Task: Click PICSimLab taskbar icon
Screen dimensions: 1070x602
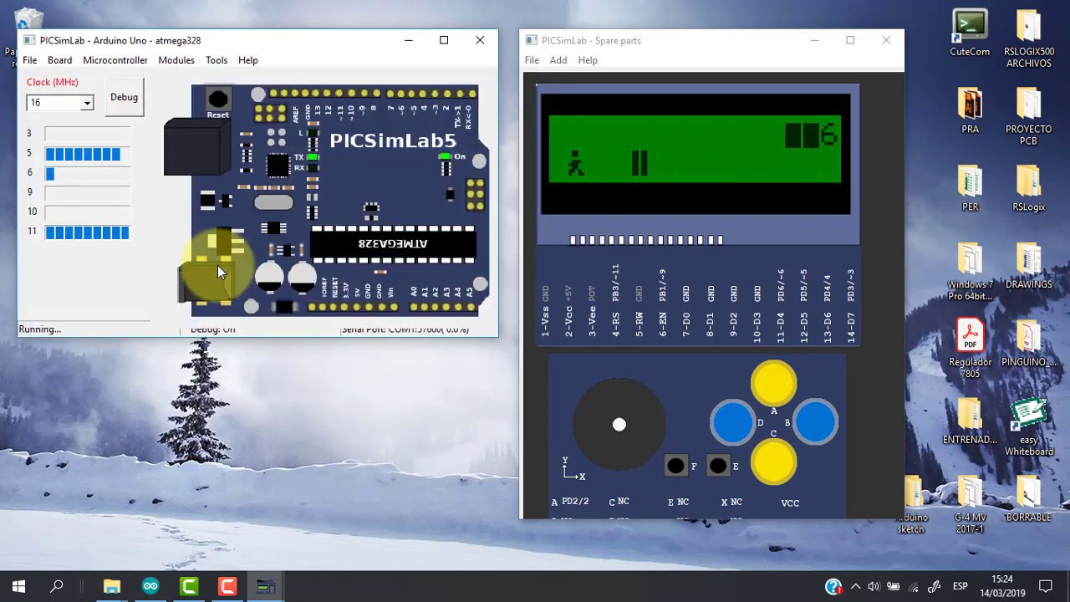Action: pos(266,586)
